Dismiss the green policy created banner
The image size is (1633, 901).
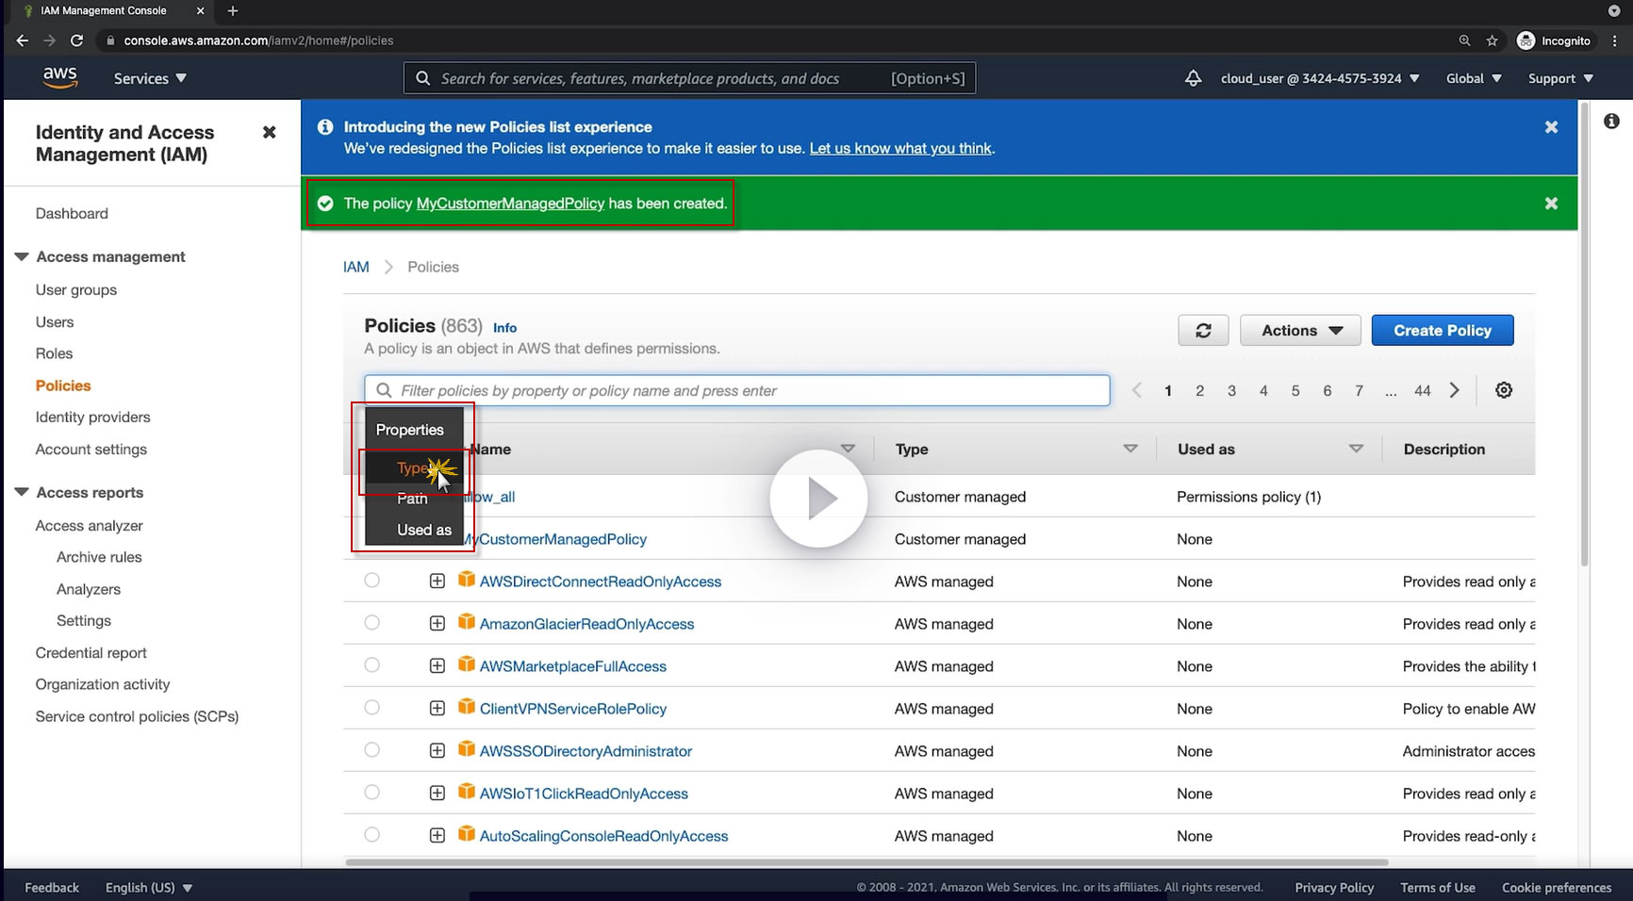[1551, 204]
